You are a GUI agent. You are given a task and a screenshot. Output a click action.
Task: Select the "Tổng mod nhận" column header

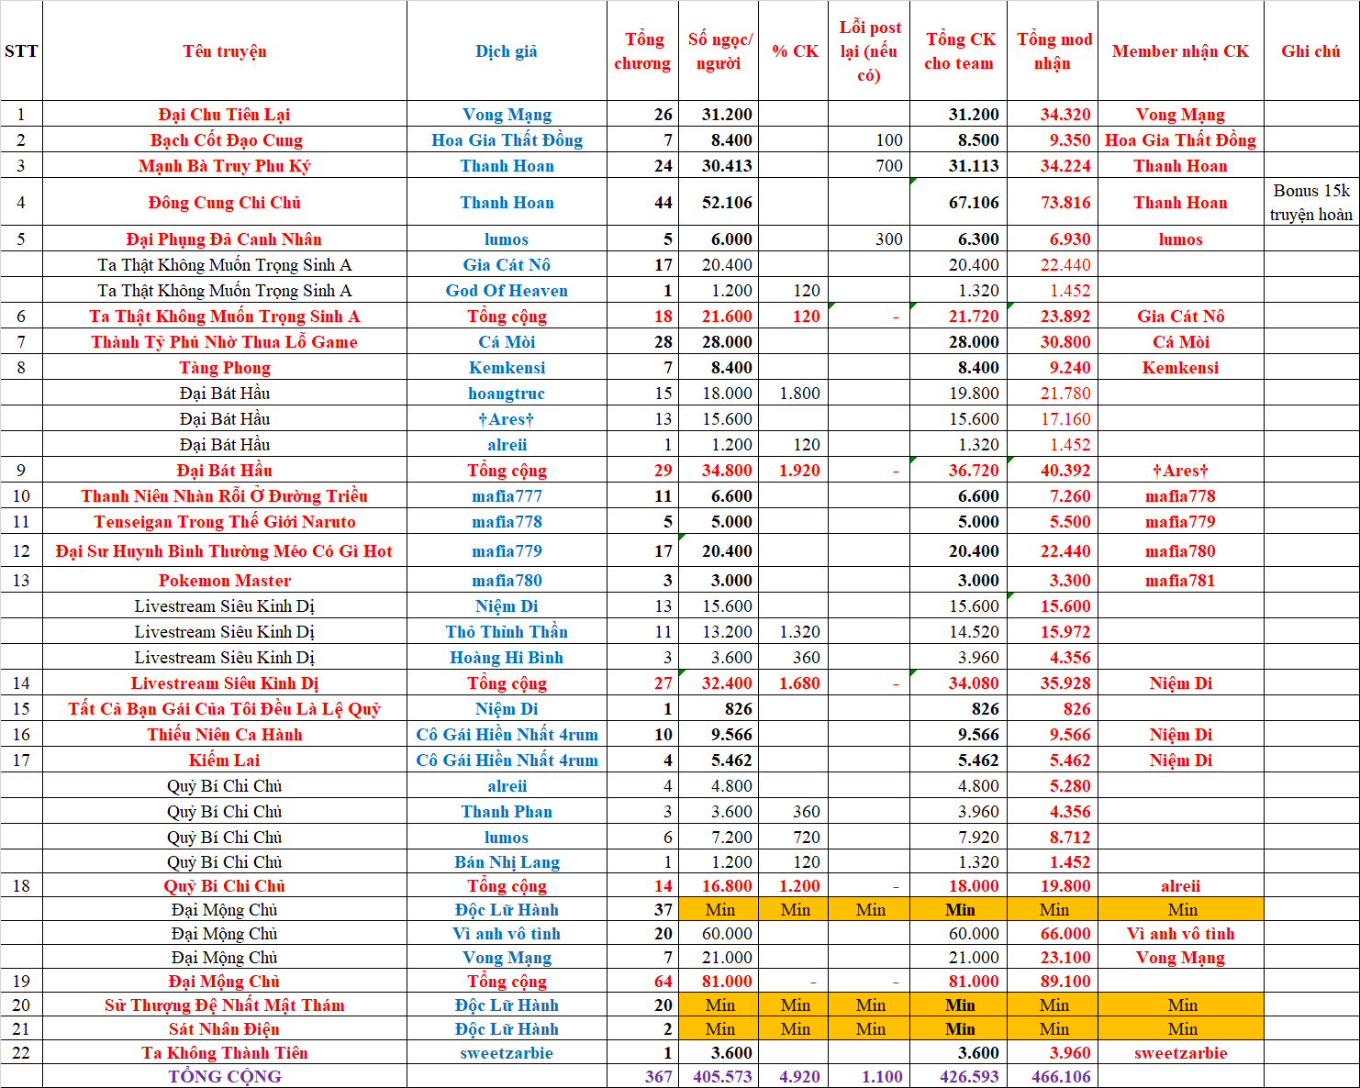1053,51
